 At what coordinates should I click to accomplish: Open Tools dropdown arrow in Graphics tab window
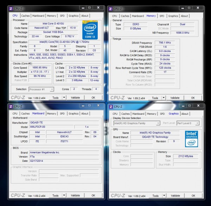click(x=164, y=196)
